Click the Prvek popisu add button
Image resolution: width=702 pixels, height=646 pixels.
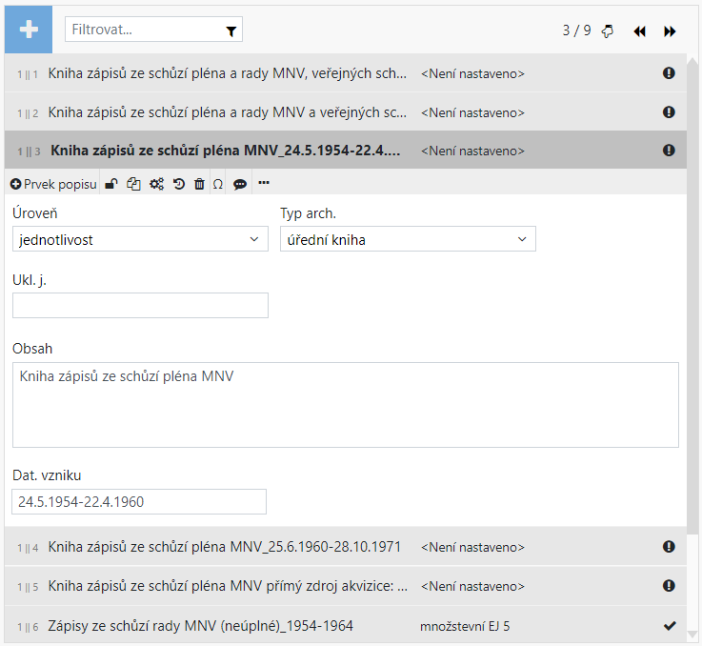[53, 184]
